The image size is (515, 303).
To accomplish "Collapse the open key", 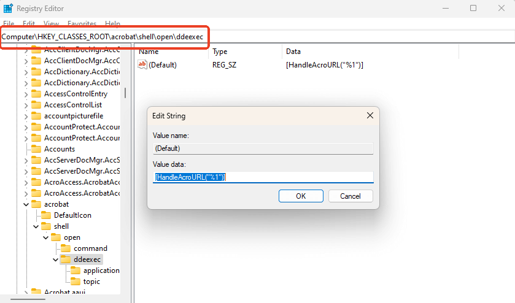I will (x=45, y=237).
